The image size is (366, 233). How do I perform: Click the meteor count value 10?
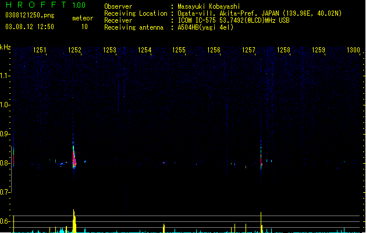click(x=84, y=27)
